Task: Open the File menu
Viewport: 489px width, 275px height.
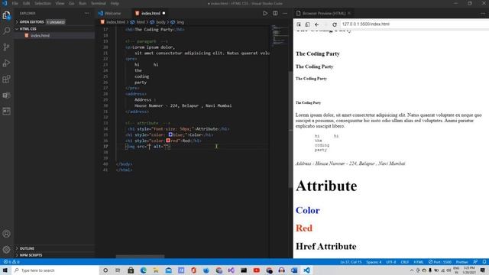Action: point(15,3)
